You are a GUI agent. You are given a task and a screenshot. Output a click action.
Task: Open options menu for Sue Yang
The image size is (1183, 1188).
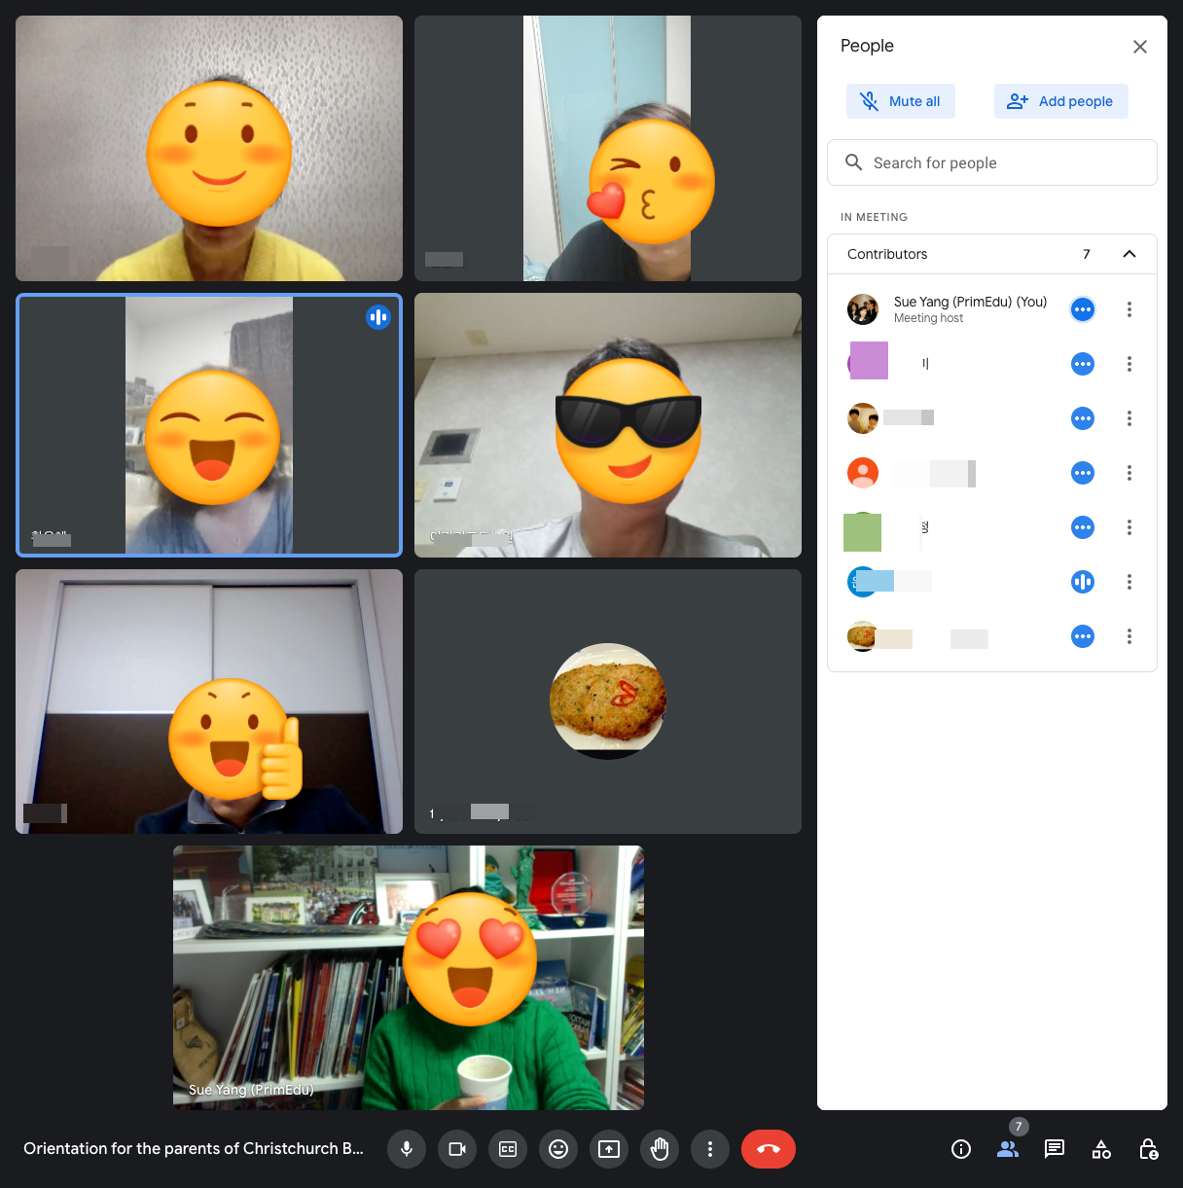tap(1129, 309)
